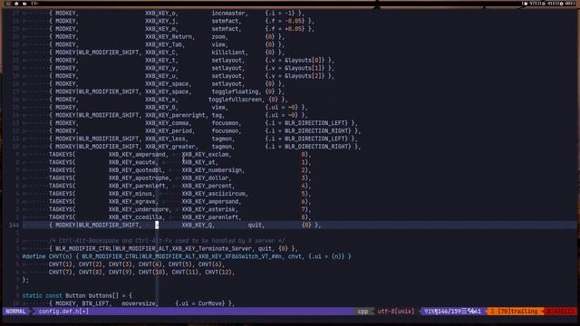Click XKB_KEY_ccedilla in TAGKEYS row
580x326 pixels.
point(136,217)
